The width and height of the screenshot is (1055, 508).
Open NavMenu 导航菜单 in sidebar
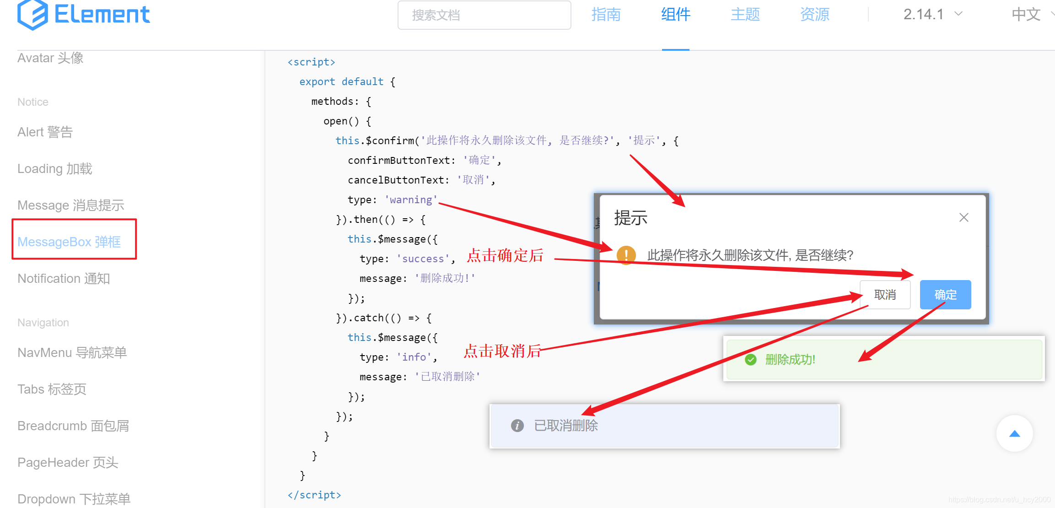72,353
